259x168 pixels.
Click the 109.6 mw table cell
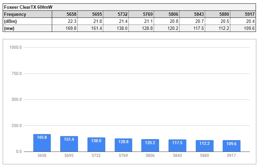pos(243,28)
